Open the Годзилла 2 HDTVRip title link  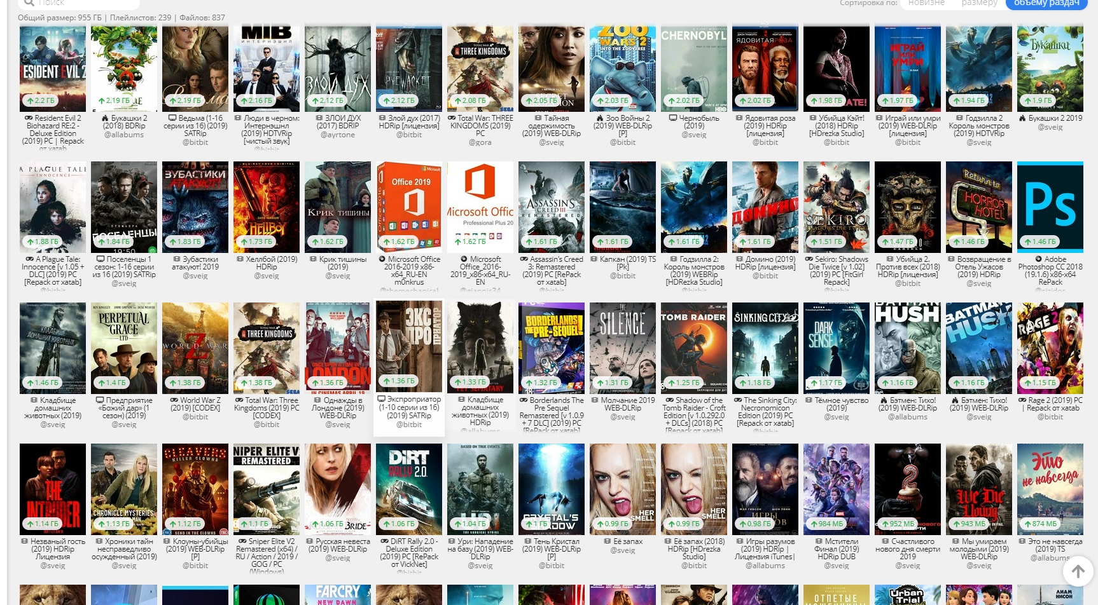coord(979,126)
